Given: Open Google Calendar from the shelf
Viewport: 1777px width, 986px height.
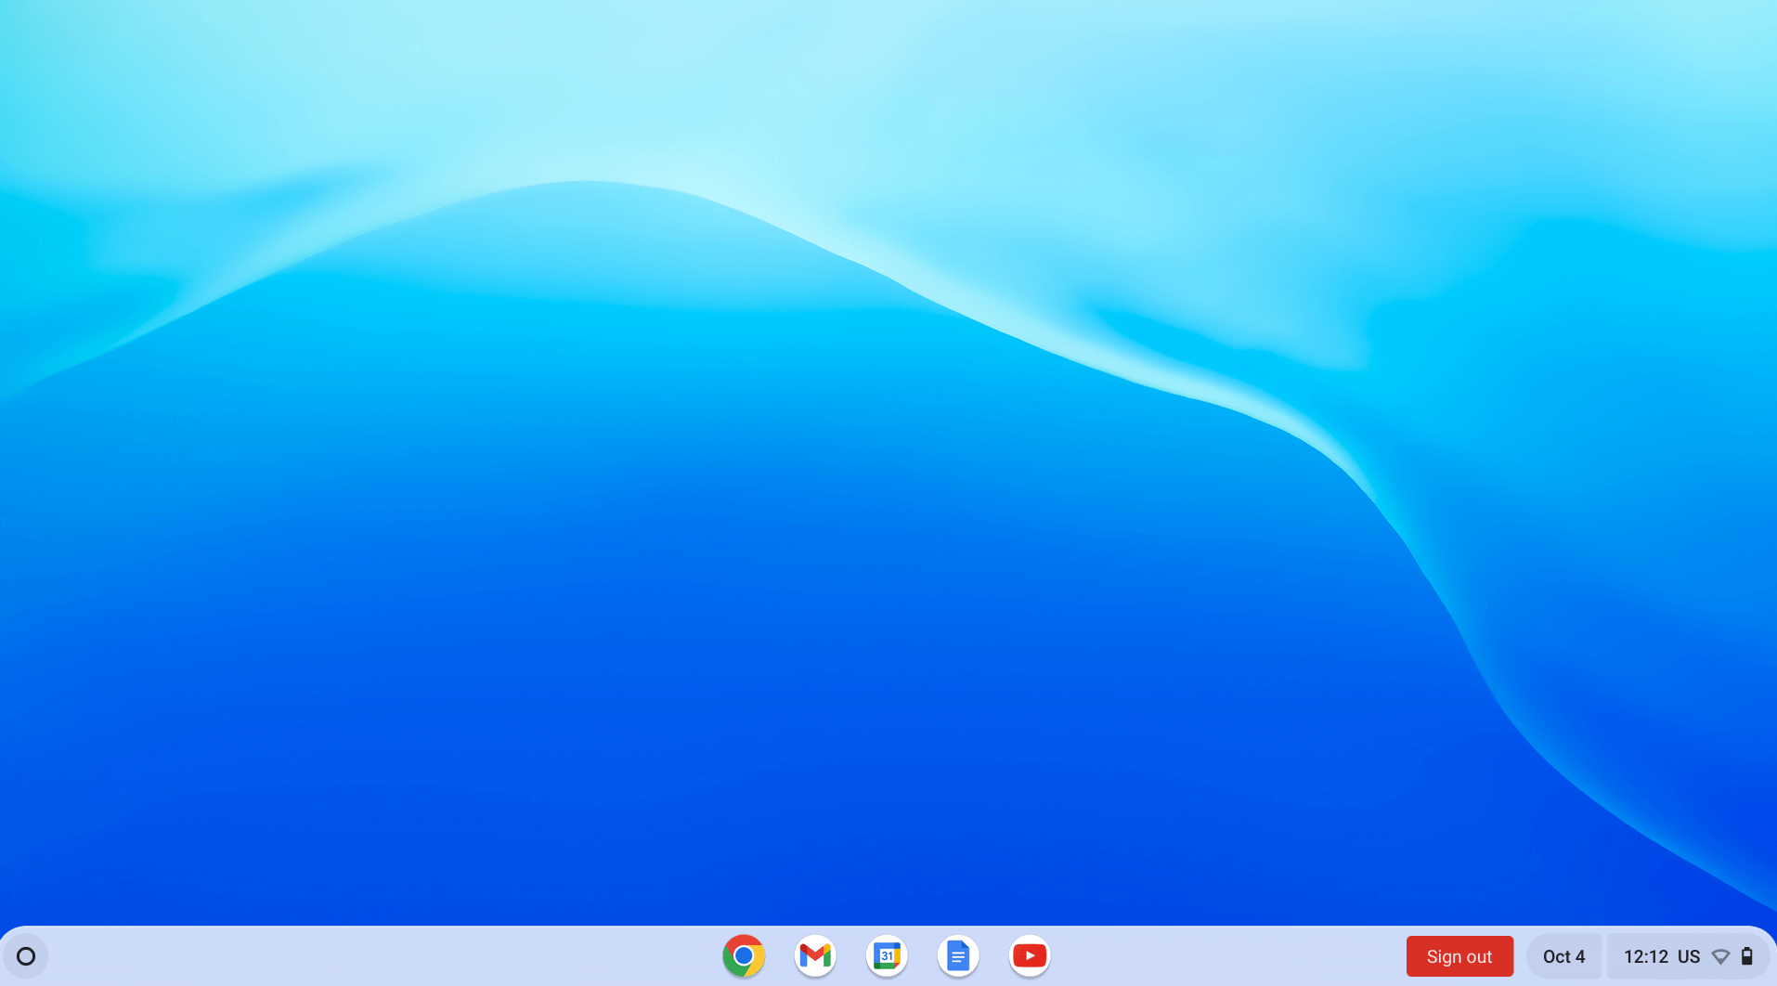Looking at the screenshot, I should pyautogui.click(x=887, y=956).
